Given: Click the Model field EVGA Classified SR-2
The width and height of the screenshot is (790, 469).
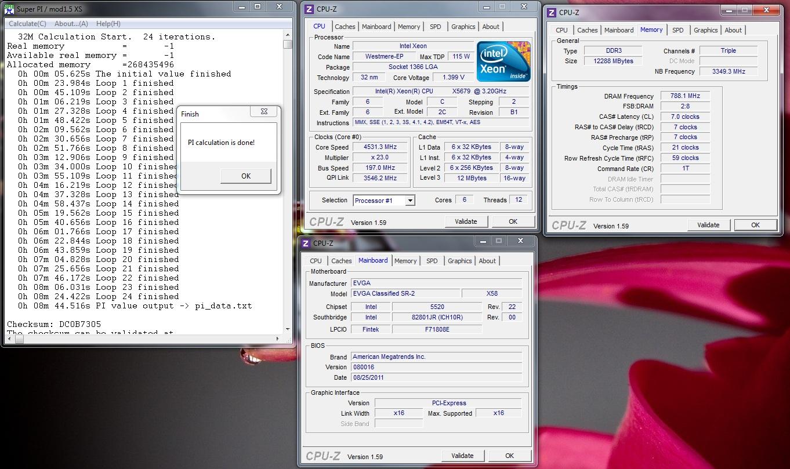Looking at the screenshot, I should (x=405, y=293).
